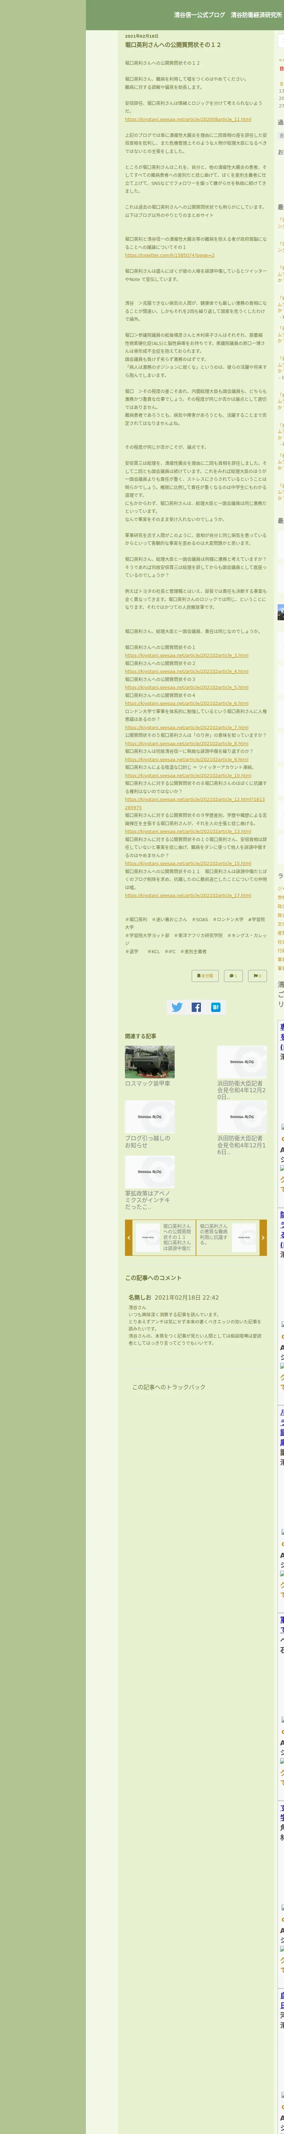Open 浜田防衛大臣記者会見令和4年12月20日 related article
The height and width of the screenshot is (2134, 284).
[x=241, y=1089]
